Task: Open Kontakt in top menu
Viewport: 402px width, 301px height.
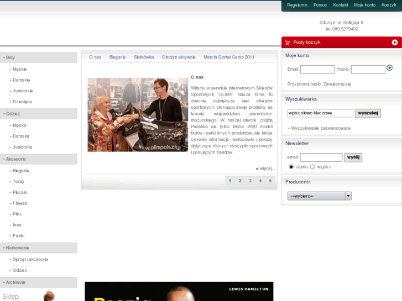Action: 341,5
